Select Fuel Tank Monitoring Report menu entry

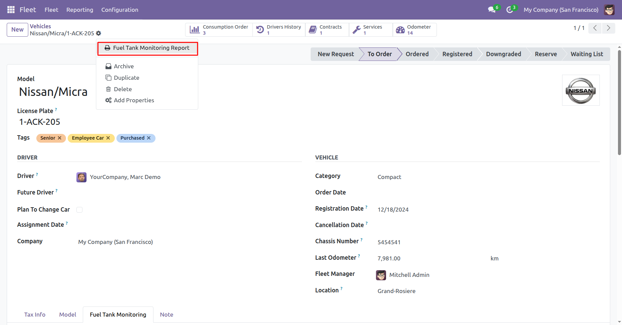147,48
